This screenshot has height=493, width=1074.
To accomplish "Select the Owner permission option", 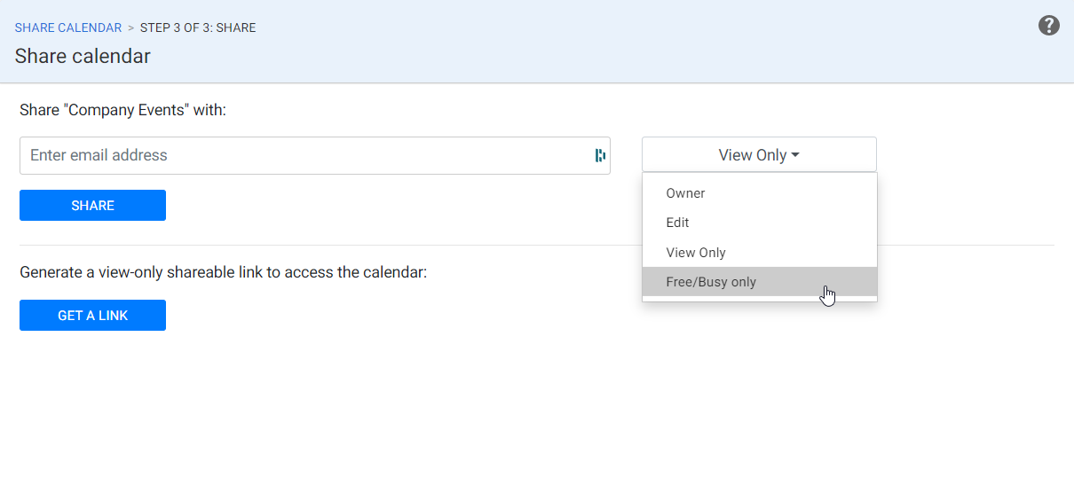I will coord(759,193).
